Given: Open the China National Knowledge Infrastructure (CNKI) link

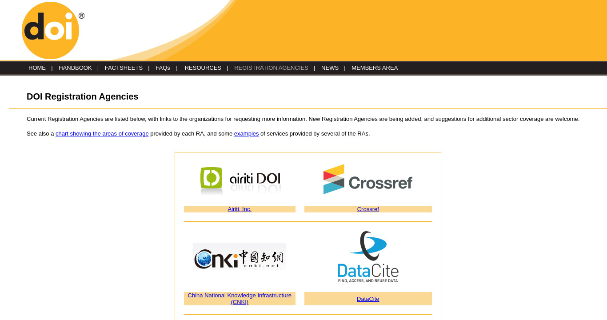Looking at the screenshot, I should click(x=240, y=299).
